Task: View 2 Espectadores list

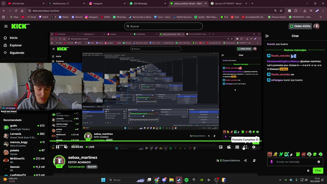Action: click(228, 160)
